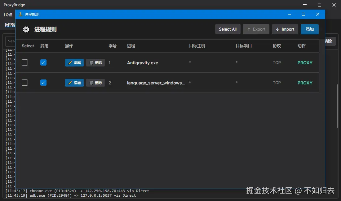The width and height of the screenshot is (341, 201).
Task: Click the Antigravity.exe process name
Action: 143,63
